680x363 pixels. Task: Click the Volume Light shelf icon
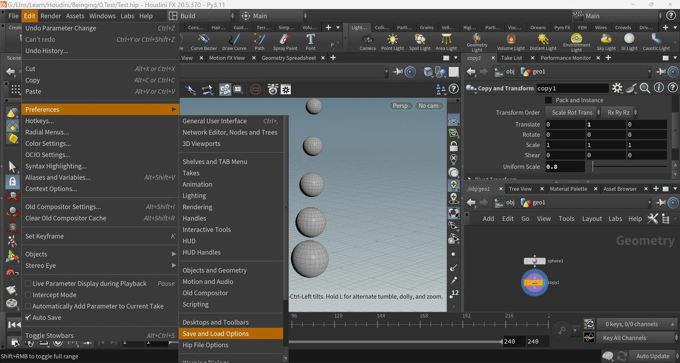(x=511, y=42)
